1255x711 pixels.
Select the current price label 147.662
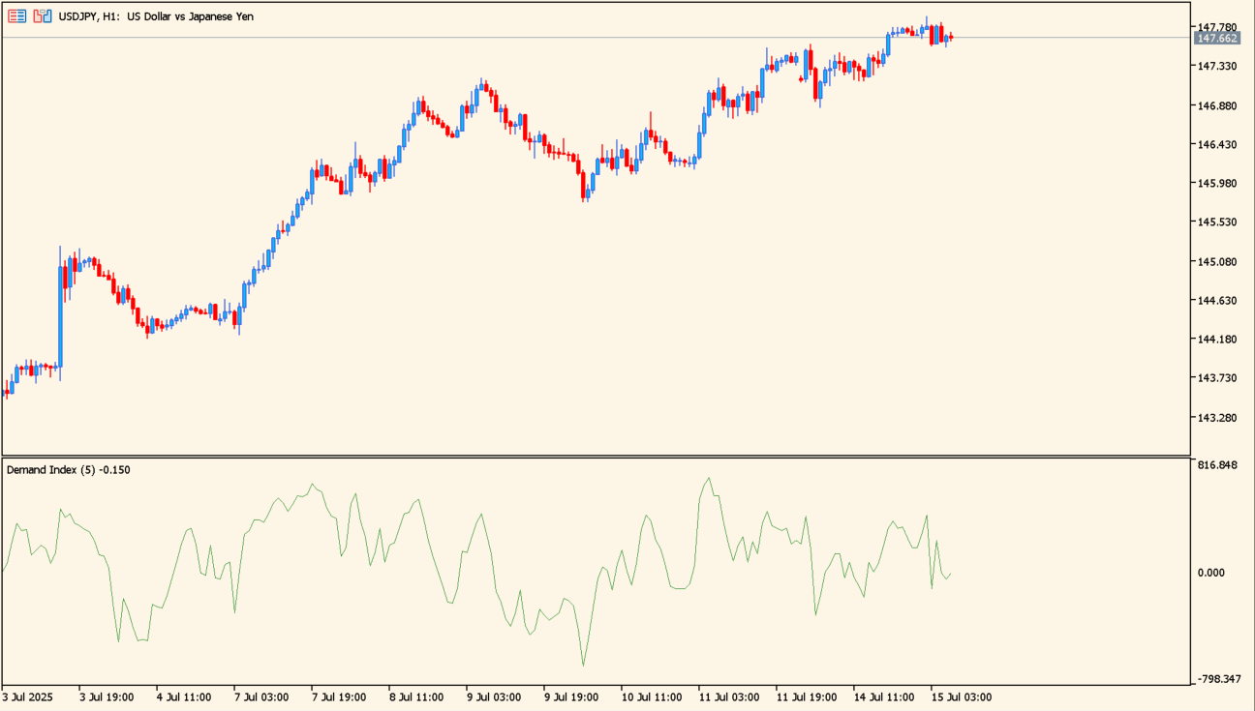point(1217,38)
